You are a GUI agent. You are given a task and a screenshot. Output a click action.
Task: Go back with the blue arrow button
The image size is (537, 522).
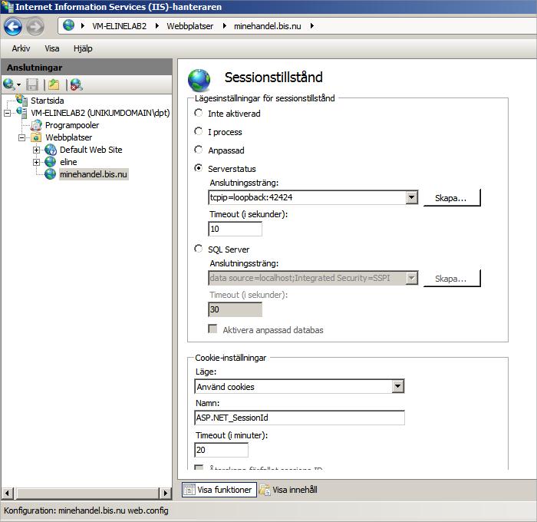(x=13, y=27)
